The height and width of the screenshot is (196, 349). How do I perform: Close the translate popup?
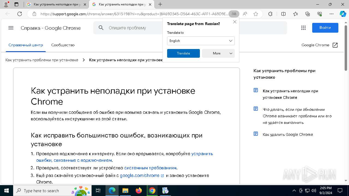[235, 22]
